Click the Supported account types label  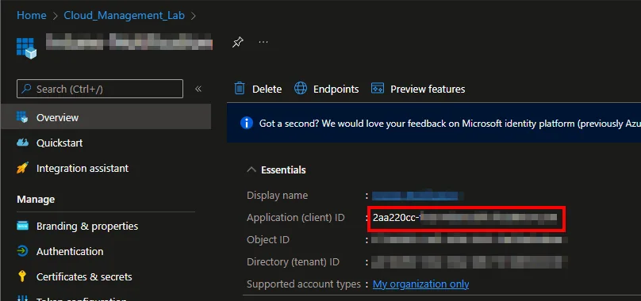[304, 284]
